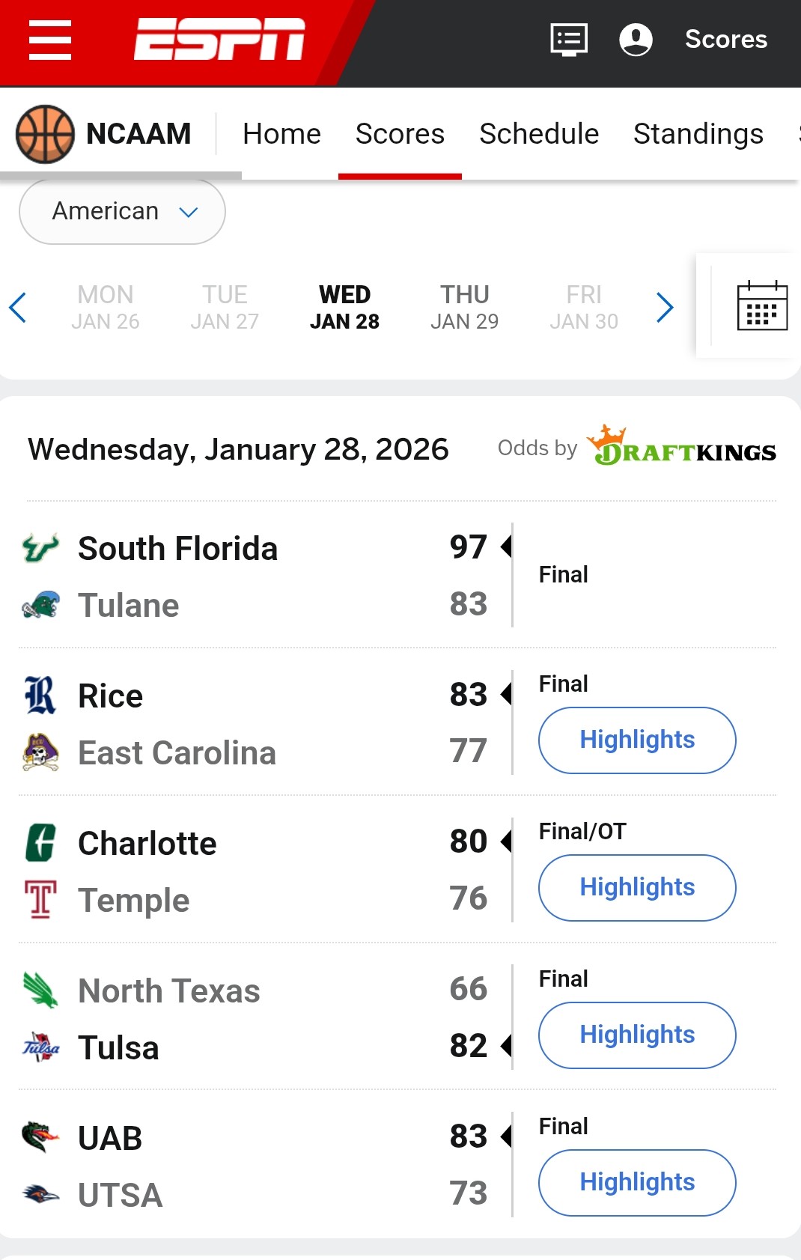Viewport: 801px width, 1260px height.
Task: Watch UAB vs UTSA highlights
Action: (637, 1182)
